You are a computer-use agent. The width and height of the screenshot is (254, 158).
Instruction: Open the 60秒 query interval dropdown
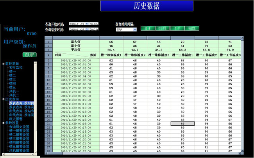(x=135, y=30)
